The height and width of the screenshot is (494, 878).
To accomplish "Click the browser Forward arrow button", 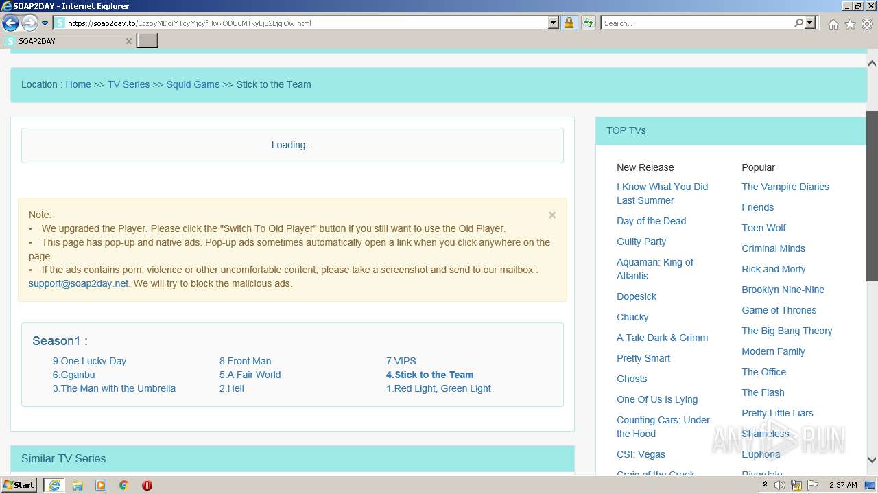I will coord(29,23).
